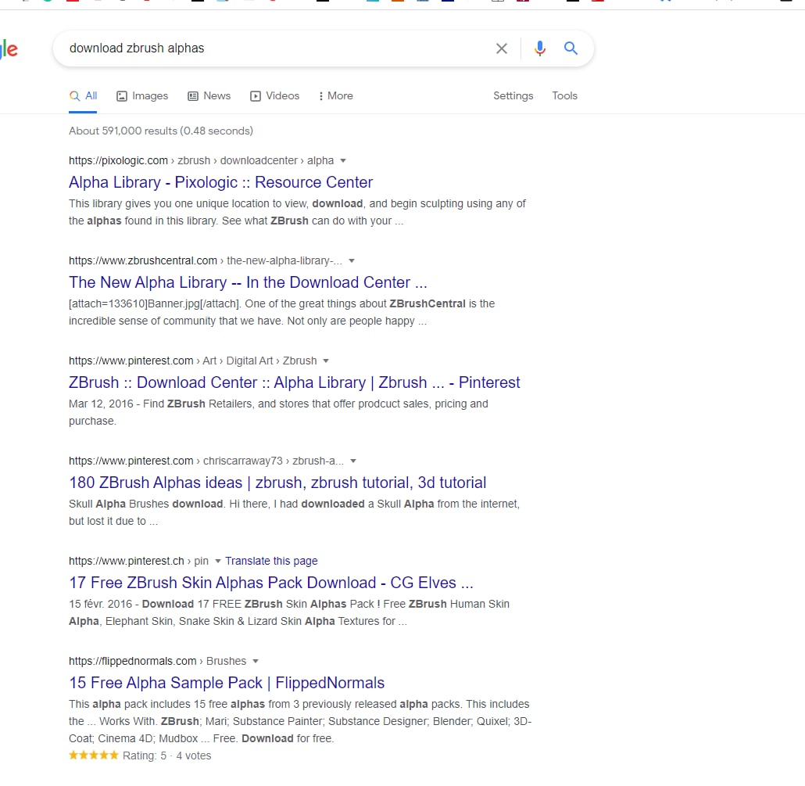805x786 pixels.
Task: Click the five-star rating icons
Action: point(94,755)
